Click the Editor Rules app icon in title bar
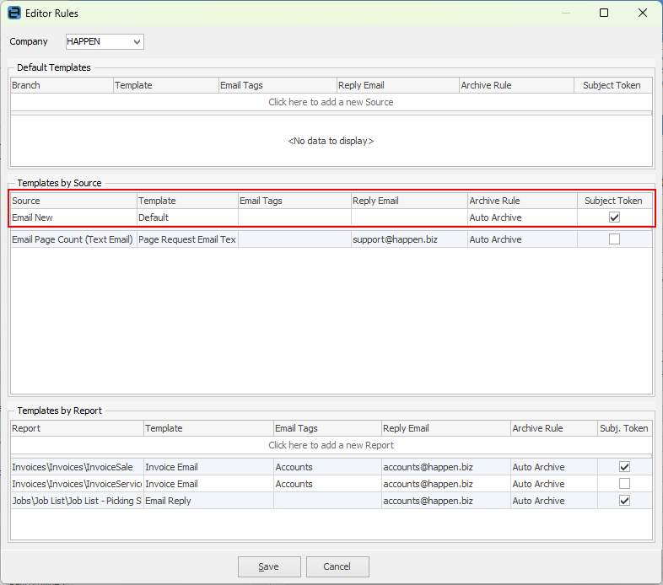 point(14,13)
